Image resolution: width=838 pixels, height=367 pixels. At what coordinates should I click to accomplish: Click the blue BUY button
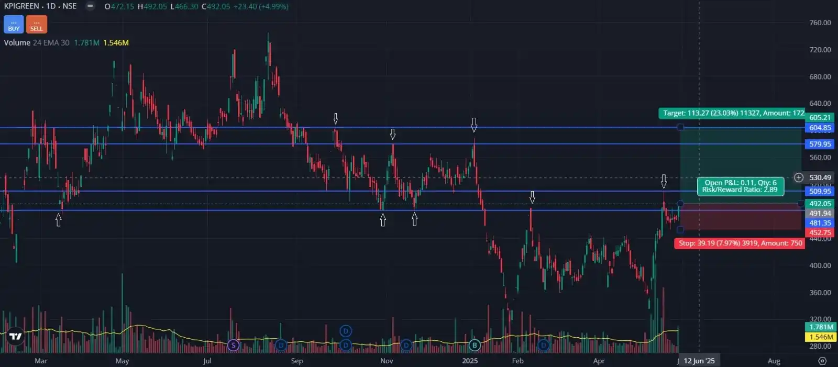point(14,24)
